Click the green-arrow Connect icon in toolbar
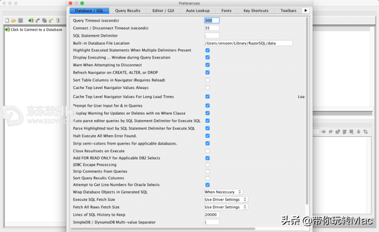Screen dimensions: 379x232 point(31,21)
